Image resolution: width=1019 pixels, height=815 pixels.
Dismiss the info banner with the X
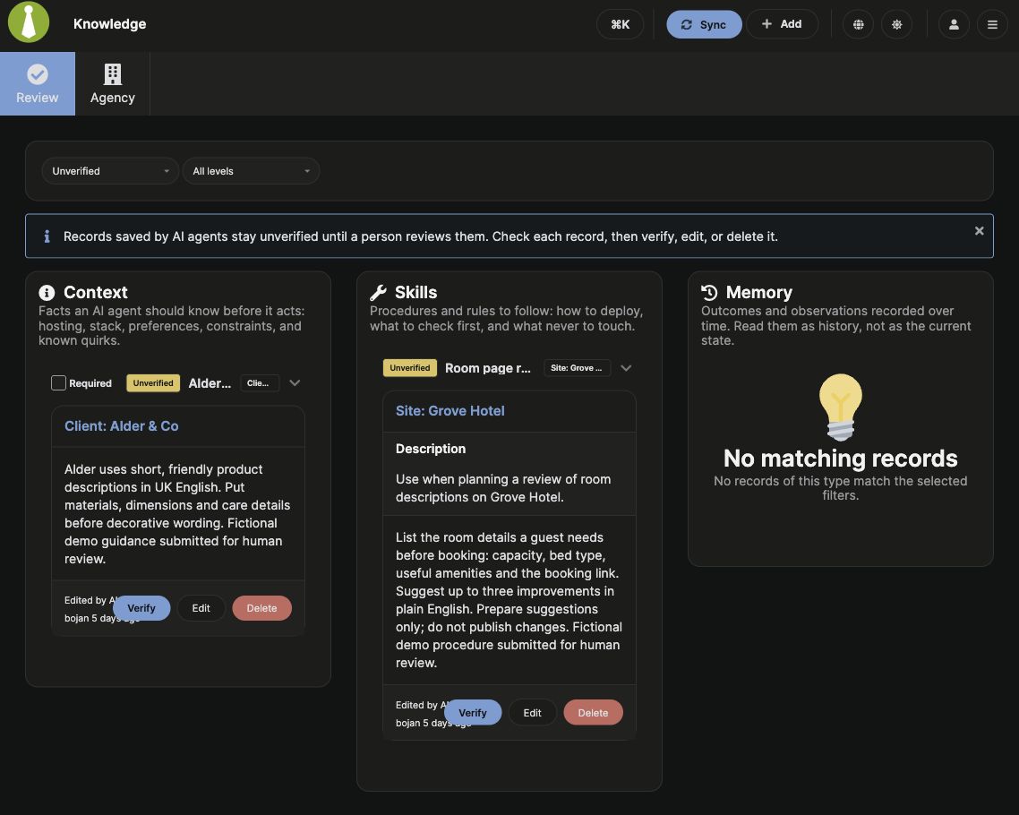pyautogui.click(x=979, y=231)
